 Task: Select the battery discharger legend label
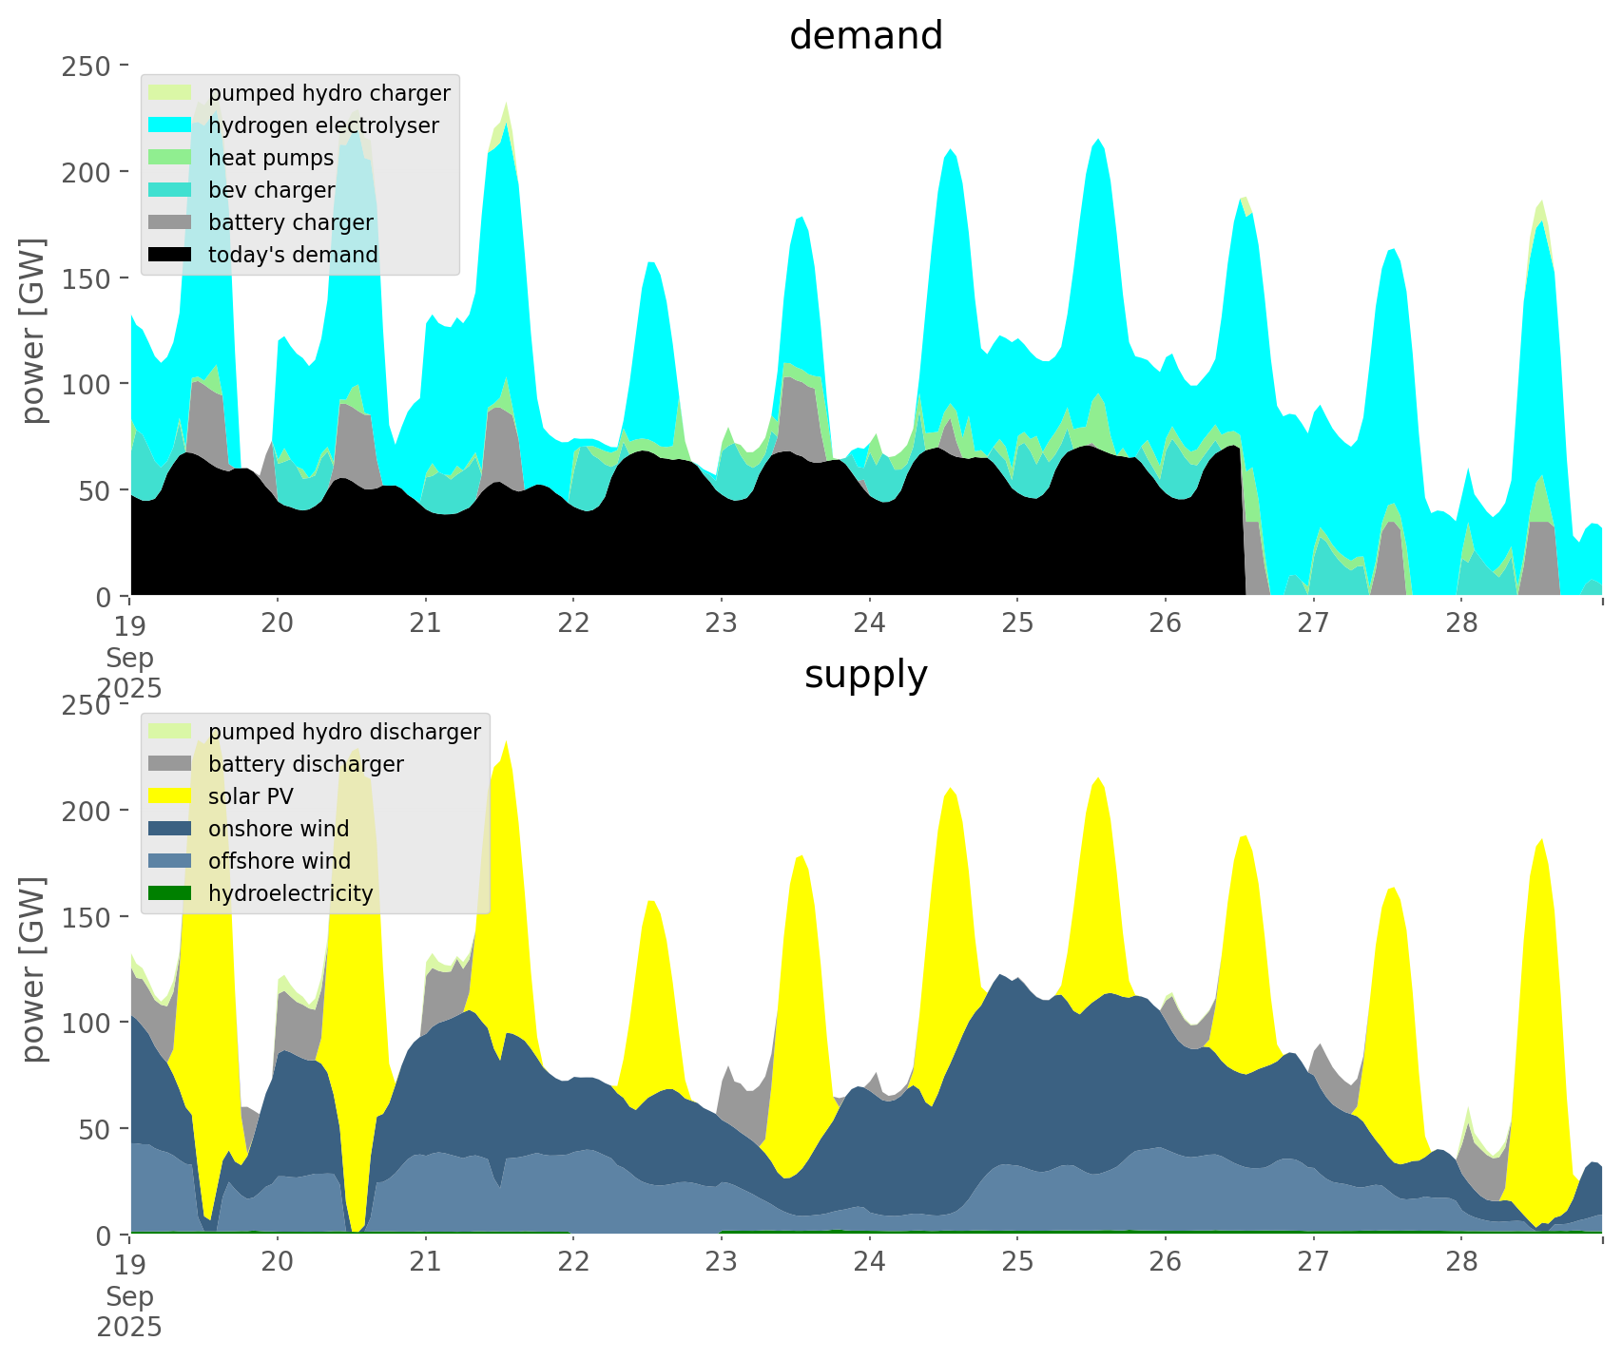pyautogui.click(x=305, y=764)
